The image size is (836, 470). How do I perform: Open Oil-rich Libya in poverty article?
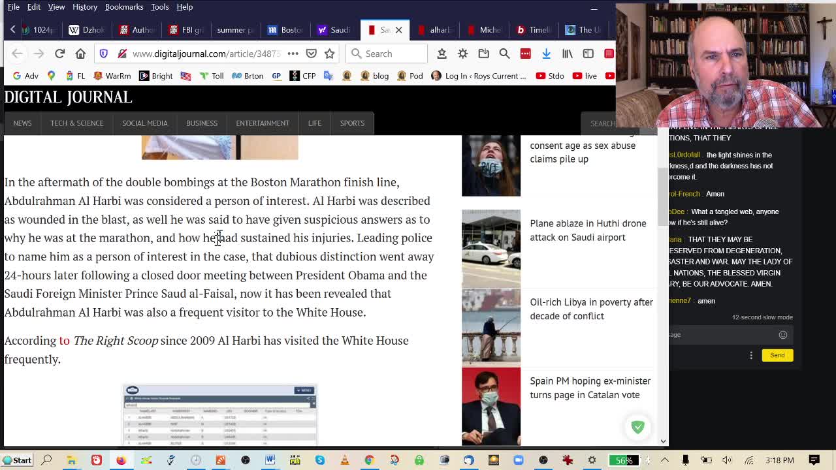pos(591,309)
